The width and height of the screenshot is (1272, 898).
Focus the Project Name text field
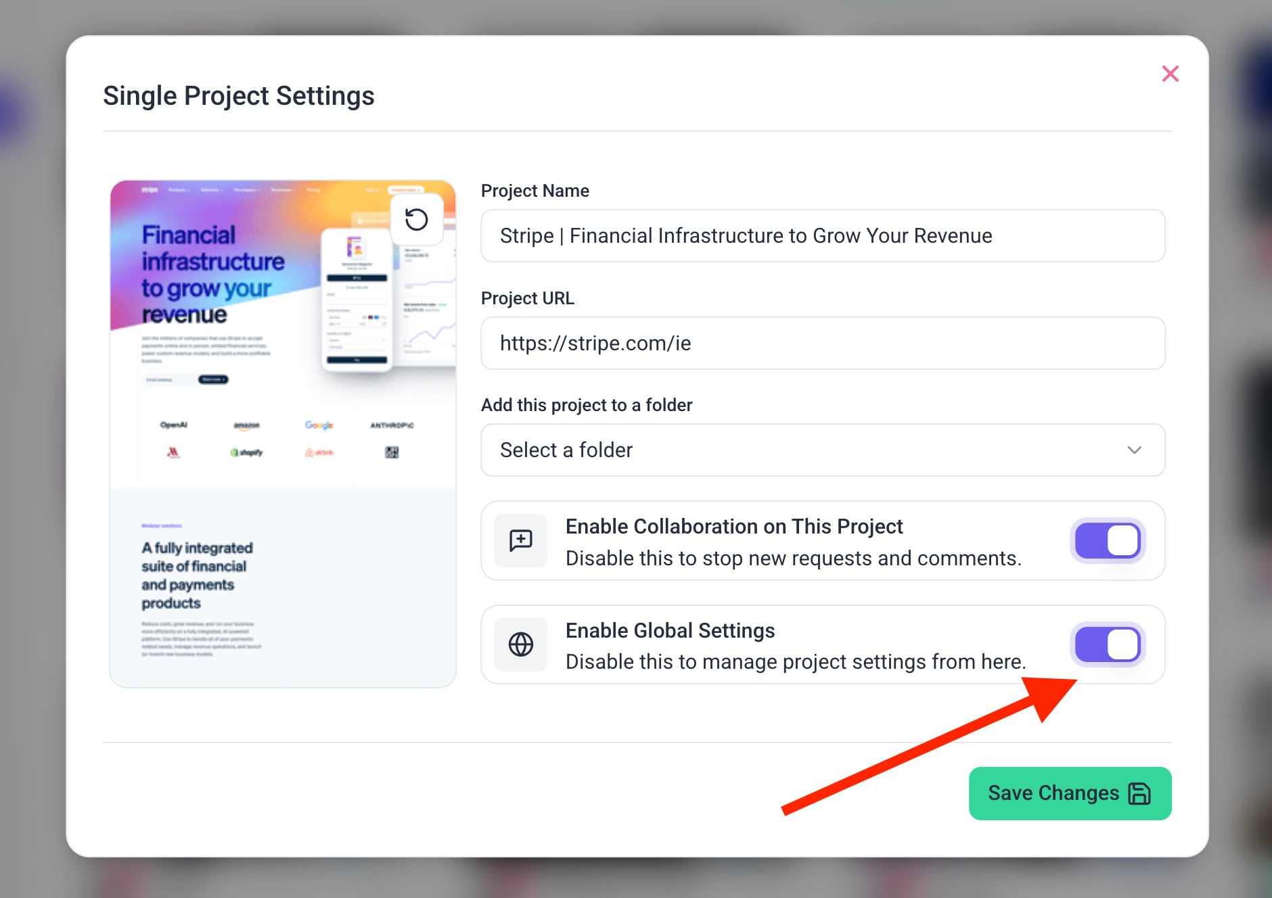coord(822,236)
